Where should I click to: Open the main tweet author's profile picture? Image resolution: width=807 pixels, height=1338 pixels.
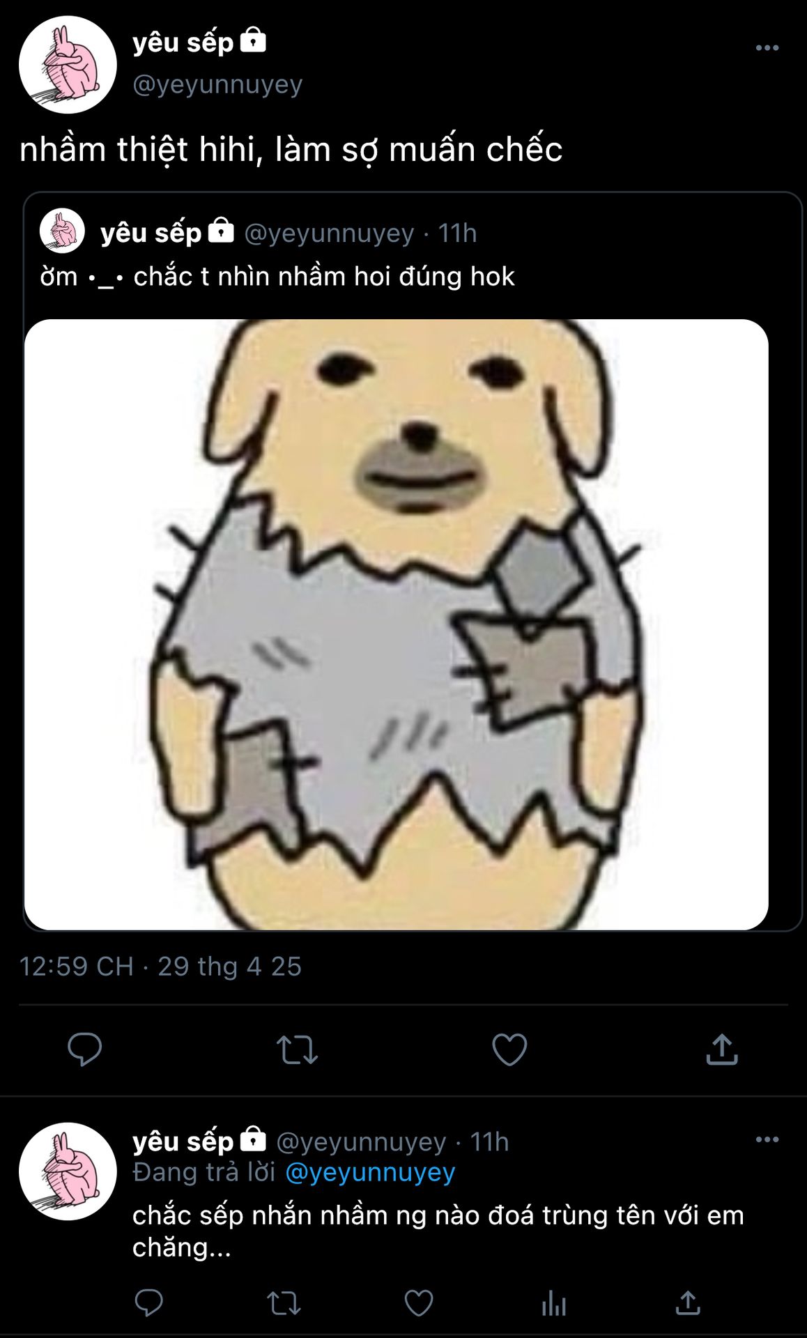68,65
